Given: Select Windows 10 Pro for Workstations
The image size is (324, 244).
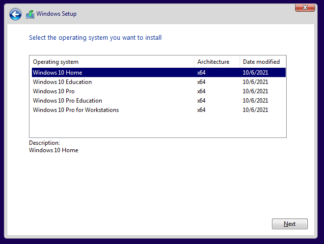Looking at the screenshot, I should [x=159, y=109].
